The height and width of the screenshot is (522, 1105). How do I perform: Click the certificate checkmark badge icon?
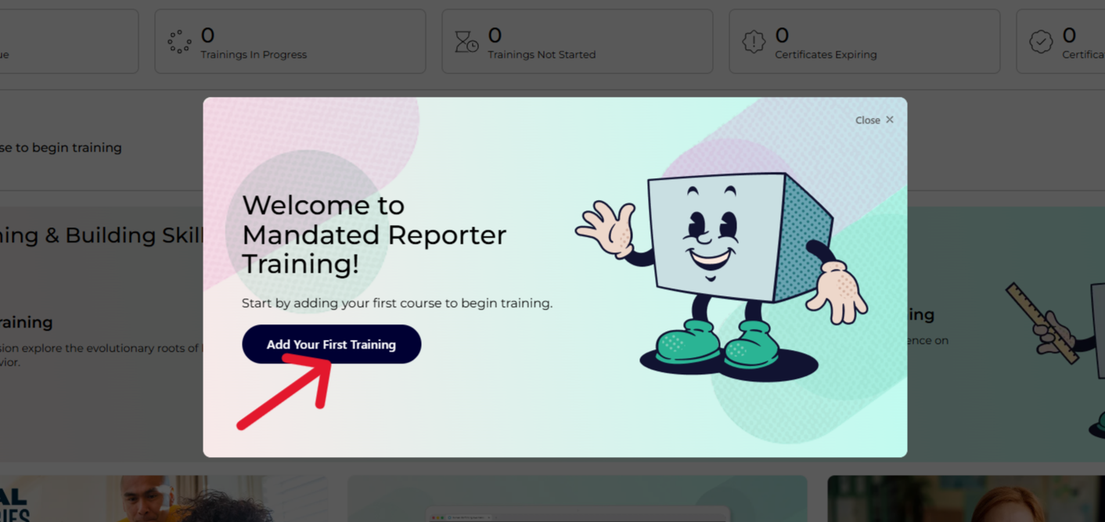coord(1041,41)
